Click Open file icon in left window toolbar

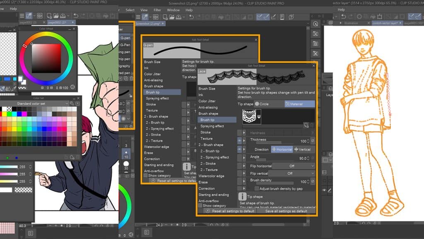pyautogui.click(x=56, y=16)
